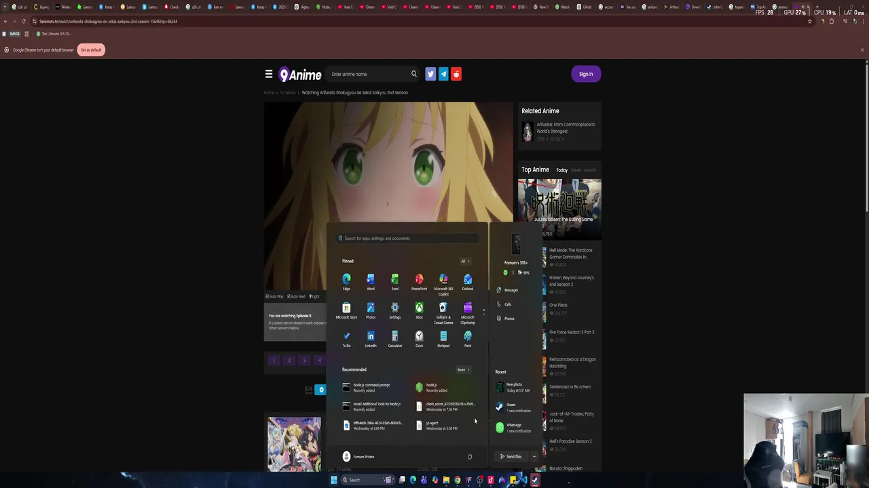Click Set as default browser button
This screenshot has width=869, height=488.
pos(91,50)
